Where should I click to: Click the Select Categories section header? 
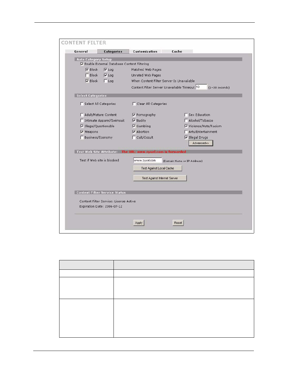click(91, 96)
